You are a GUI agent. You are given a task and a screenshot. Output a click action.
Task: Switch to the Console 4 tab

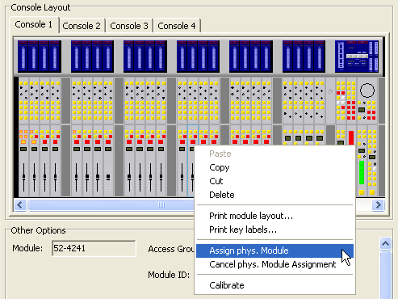(177, 26)
